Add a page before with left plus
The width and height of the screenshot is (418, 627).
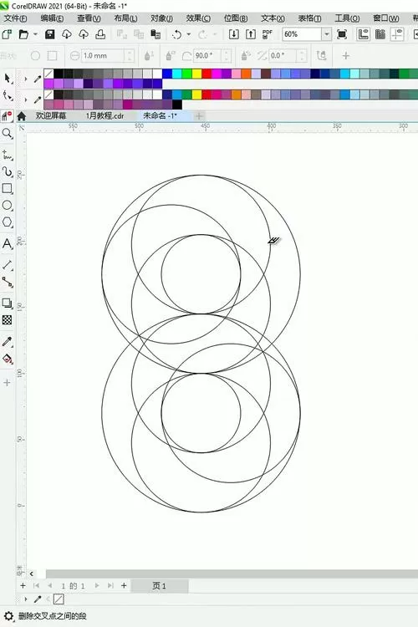23,585
